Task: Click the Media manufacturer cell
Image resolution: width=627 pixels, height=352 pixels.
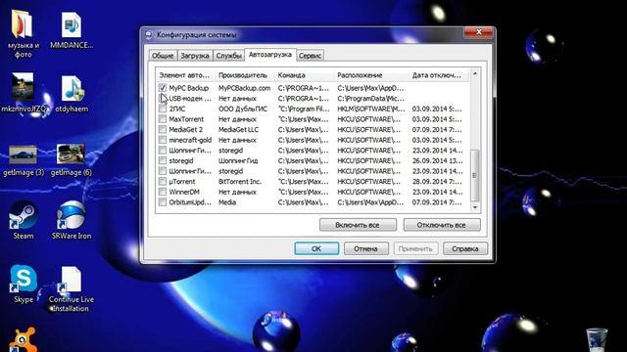Action: pyautogui.click(x=227, y=202)
